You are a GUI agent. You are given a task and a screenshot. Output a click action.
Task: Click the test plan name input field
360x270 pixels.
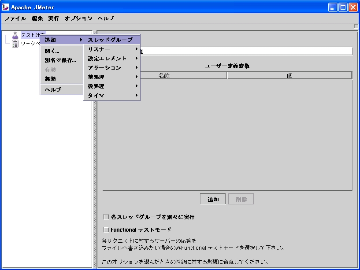[x=246, y=51]
